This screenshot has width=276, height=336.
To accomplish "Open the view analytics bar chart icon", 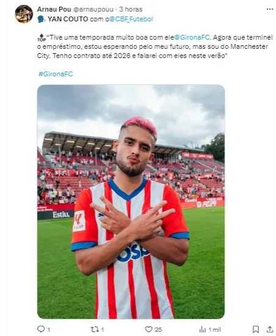I will coord(202,329).
